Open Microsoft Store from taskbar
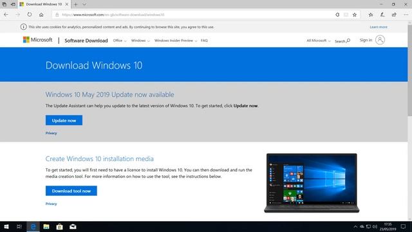Image resolution: width=412 pixels, height=232 pixels. (60, 226)
